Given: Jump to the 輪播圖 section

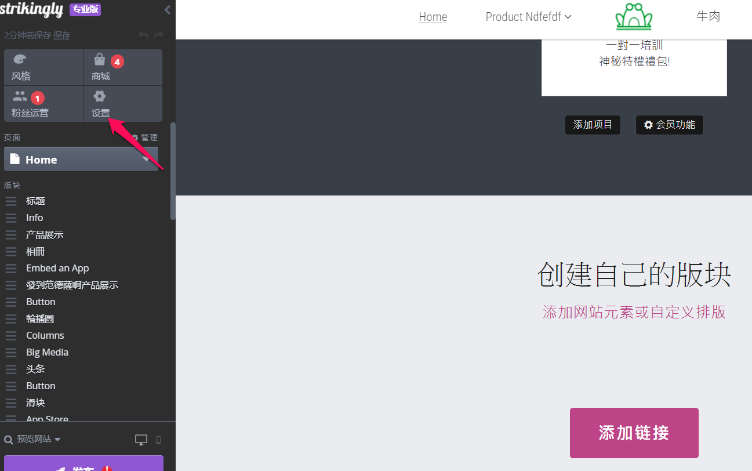Looking at the screenshot, I should (40, 318).
